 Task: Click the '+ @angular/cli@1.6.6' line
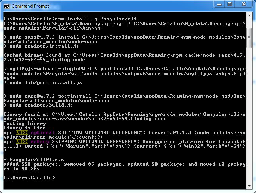click(34, 160)
